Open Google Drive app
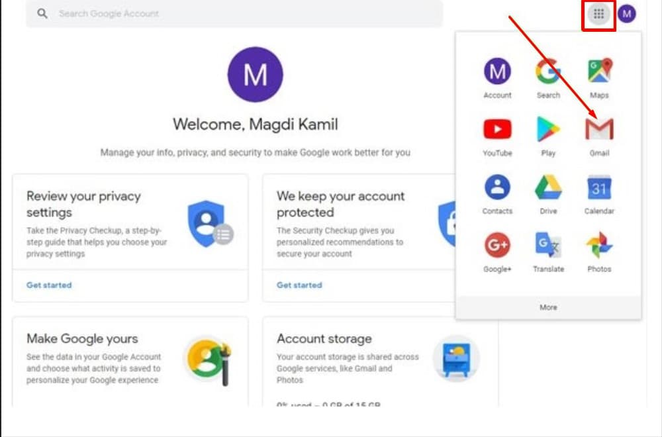662x437 pixels. 548,189
